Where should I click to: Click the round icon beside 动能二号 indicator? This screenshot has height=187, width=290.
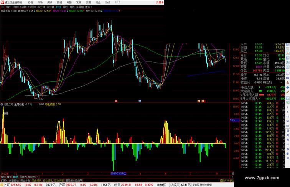[2, 104]
